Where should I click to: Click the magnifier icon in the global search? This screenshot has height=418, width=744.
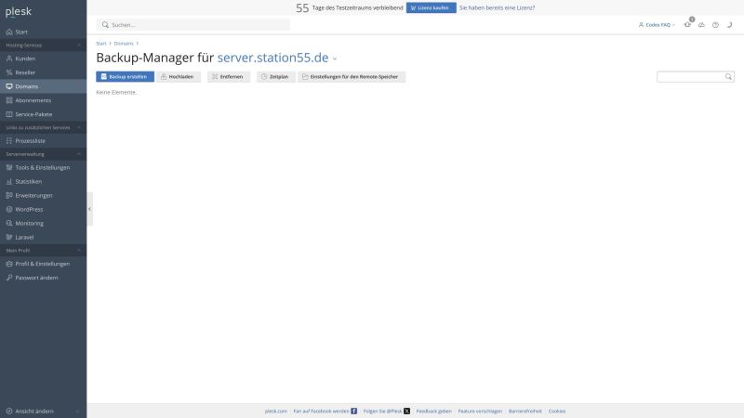point(105,25)
